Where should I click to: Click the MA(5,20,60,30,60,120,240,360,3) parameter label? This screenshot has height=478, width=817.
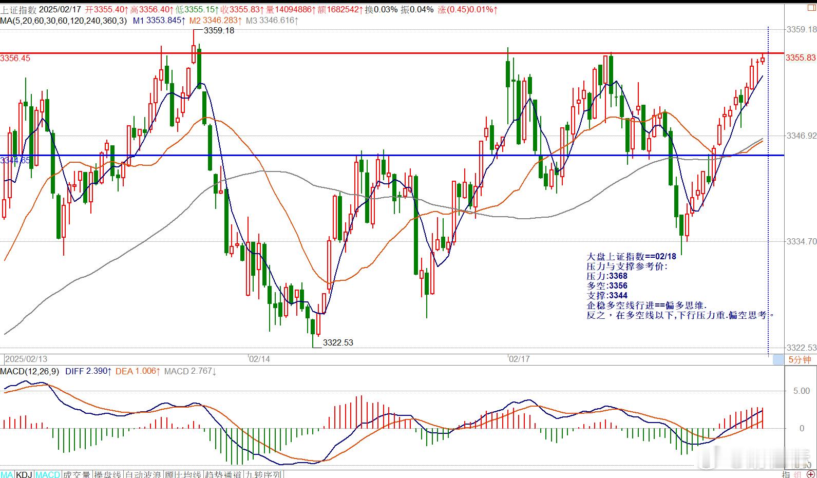63,20
